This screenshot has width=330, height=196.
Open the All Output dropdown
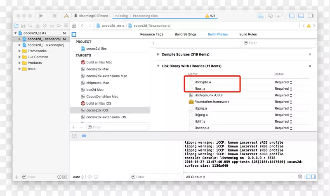(195, 177)
